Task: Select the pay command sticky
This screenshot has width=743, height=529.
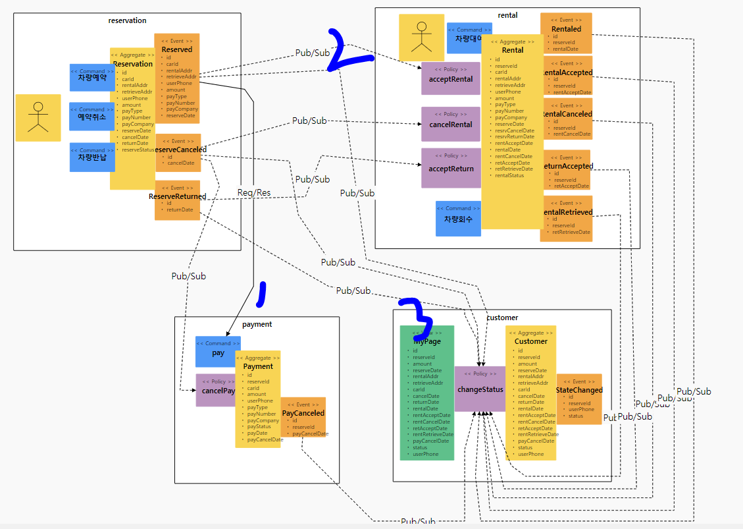Action: (x=217, y=352)
